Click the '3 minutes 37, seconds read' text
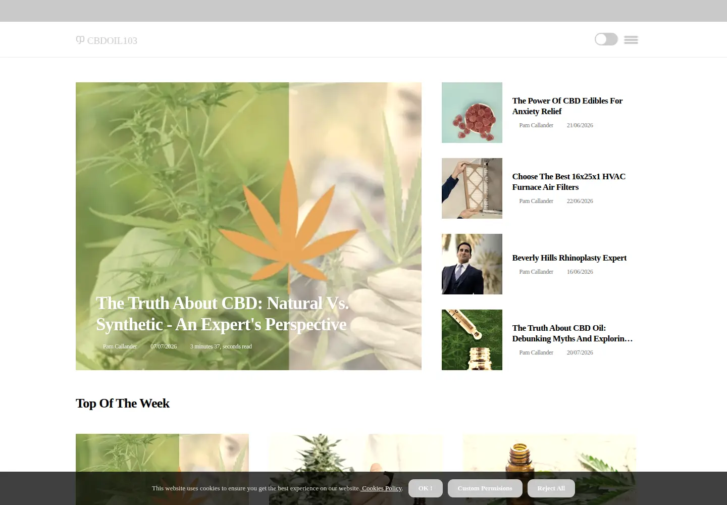The height and width of the screenshot is (505, 727). [x=221, y=346]
